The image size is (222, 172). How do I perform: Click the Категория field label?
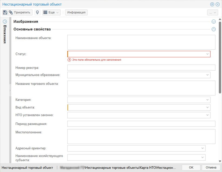point(23,100)
